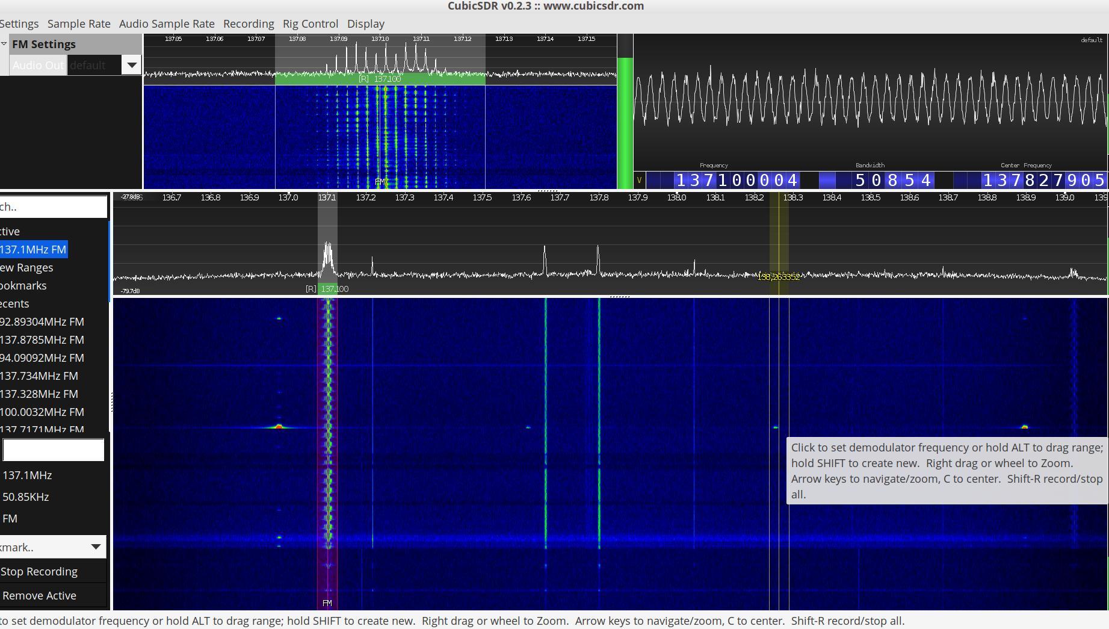Open the Rig Control menu

click(x=310, y=23)
